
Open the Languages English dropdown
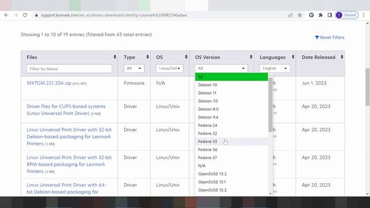click(x=275, y=68)
